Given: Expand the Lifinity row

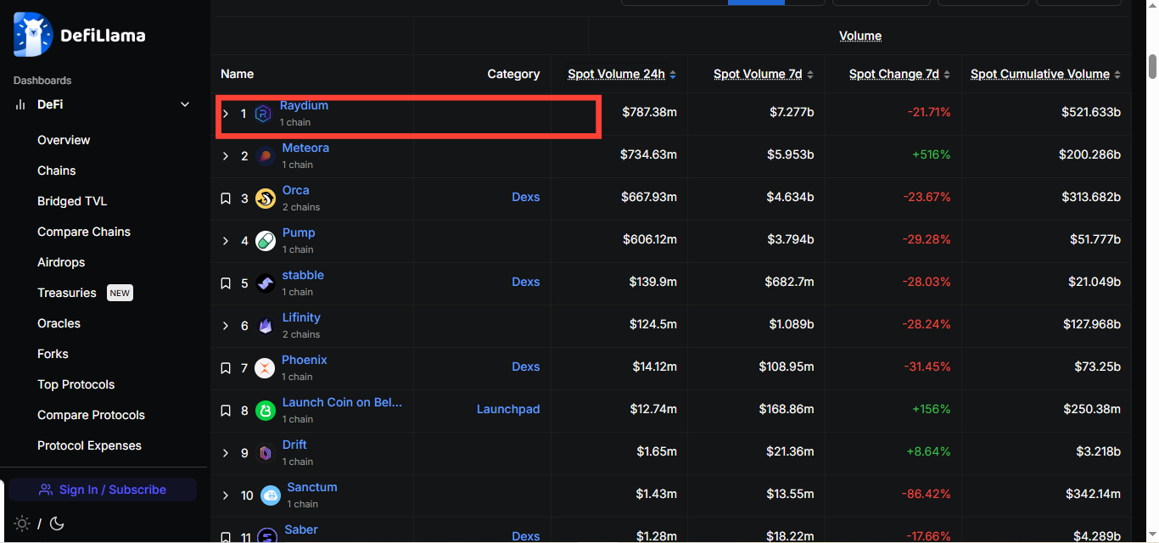Looking at the screenshot, I should tap(226, 326).
